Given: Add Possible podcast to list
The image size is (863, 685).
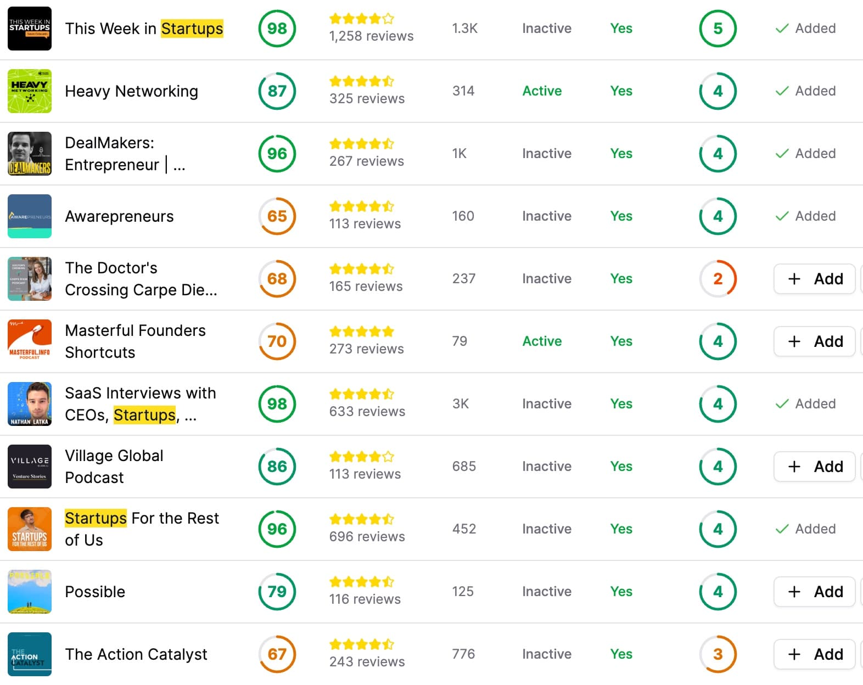Looking at the screenshot, I should 815,592.
